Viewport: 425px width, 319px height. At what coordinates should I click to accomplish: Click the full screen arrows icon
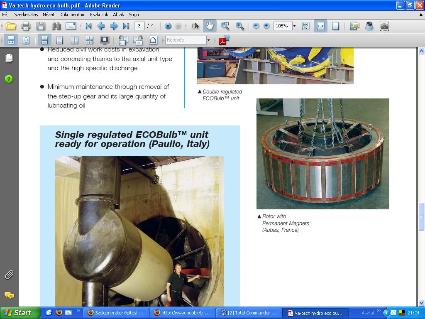click(x=26, y=40)
